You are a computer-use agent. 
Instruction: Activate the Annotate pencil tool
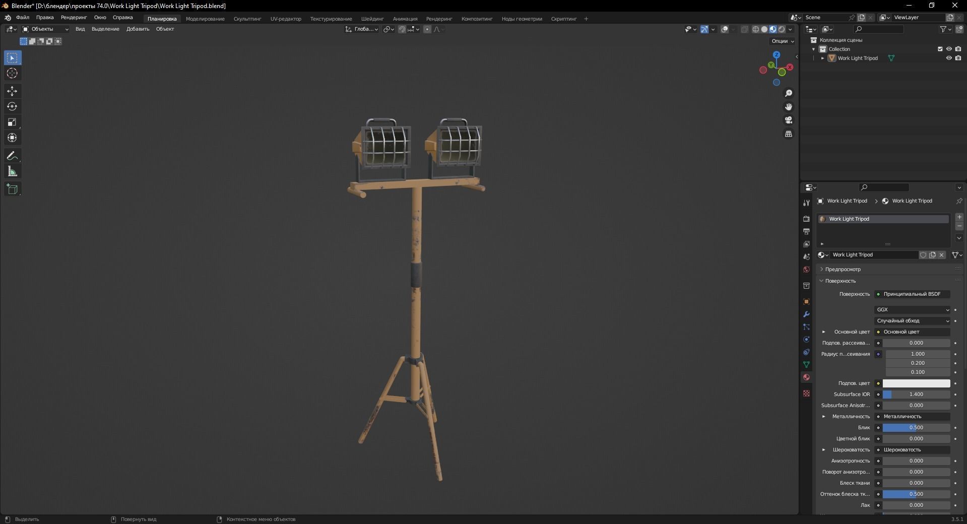point(13,156)
